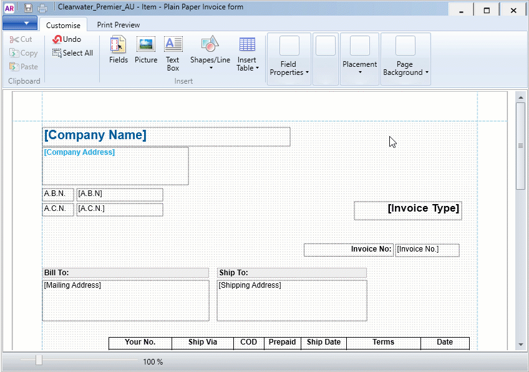Click the Print icon in title bar

coord(42,7)
